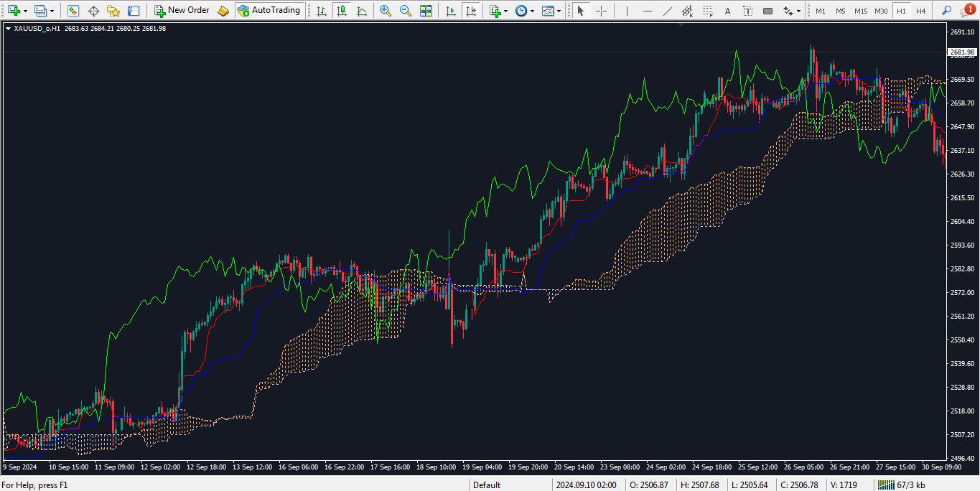The width and height of the screenshot is (980, 491).
Task: Click the For Help, press F1 text
Action: coord(34,485)
